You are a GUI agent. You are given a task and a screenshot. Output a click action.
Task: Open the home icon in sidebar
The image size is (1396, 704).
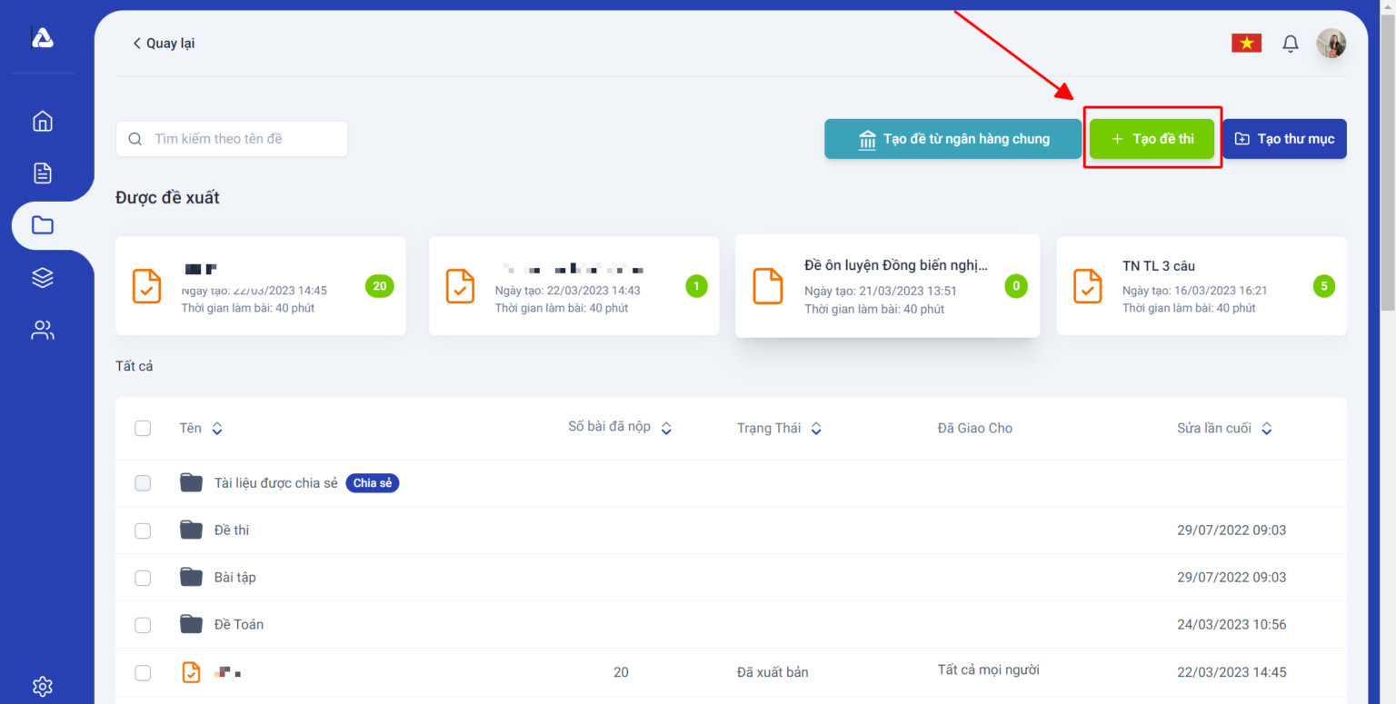coord(43,121)
